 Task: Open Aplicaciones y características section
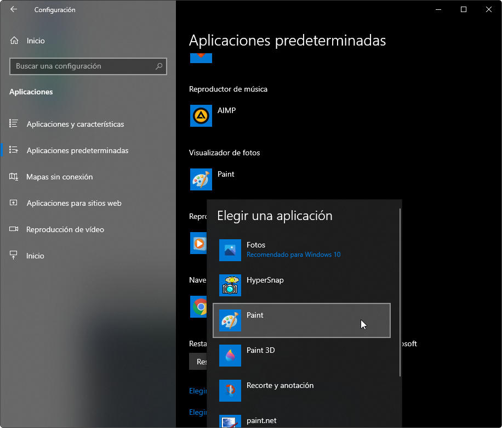tap(75, 124)
